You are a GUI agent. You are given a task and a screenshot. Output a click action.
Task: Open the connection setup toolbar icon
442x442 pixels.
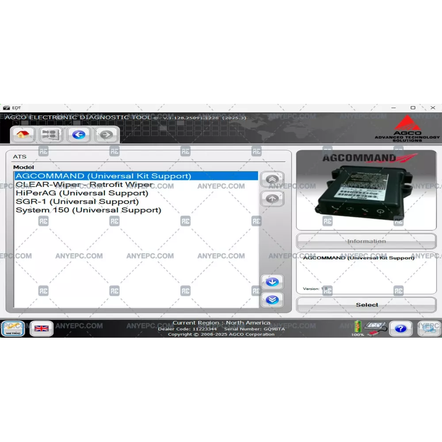click(51, 134)
